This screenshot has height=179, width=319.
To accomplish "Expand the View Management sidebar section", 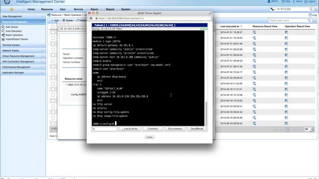I will [x=23, y=16].
